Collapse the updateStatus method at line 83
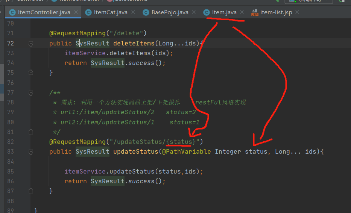The width and height of the screenshot is (351, 213). (x=31, y=152)
